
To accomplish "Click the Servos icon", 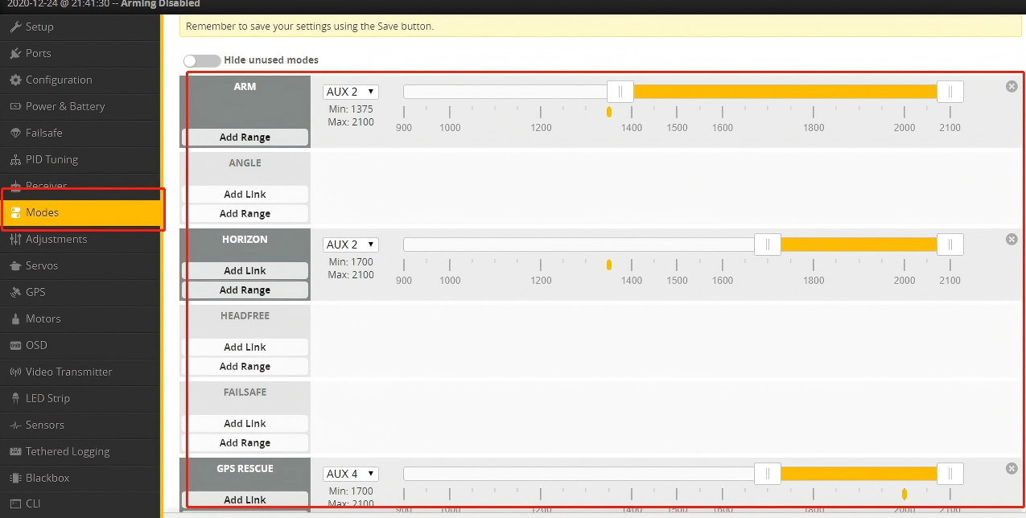I will coord(15,265).
